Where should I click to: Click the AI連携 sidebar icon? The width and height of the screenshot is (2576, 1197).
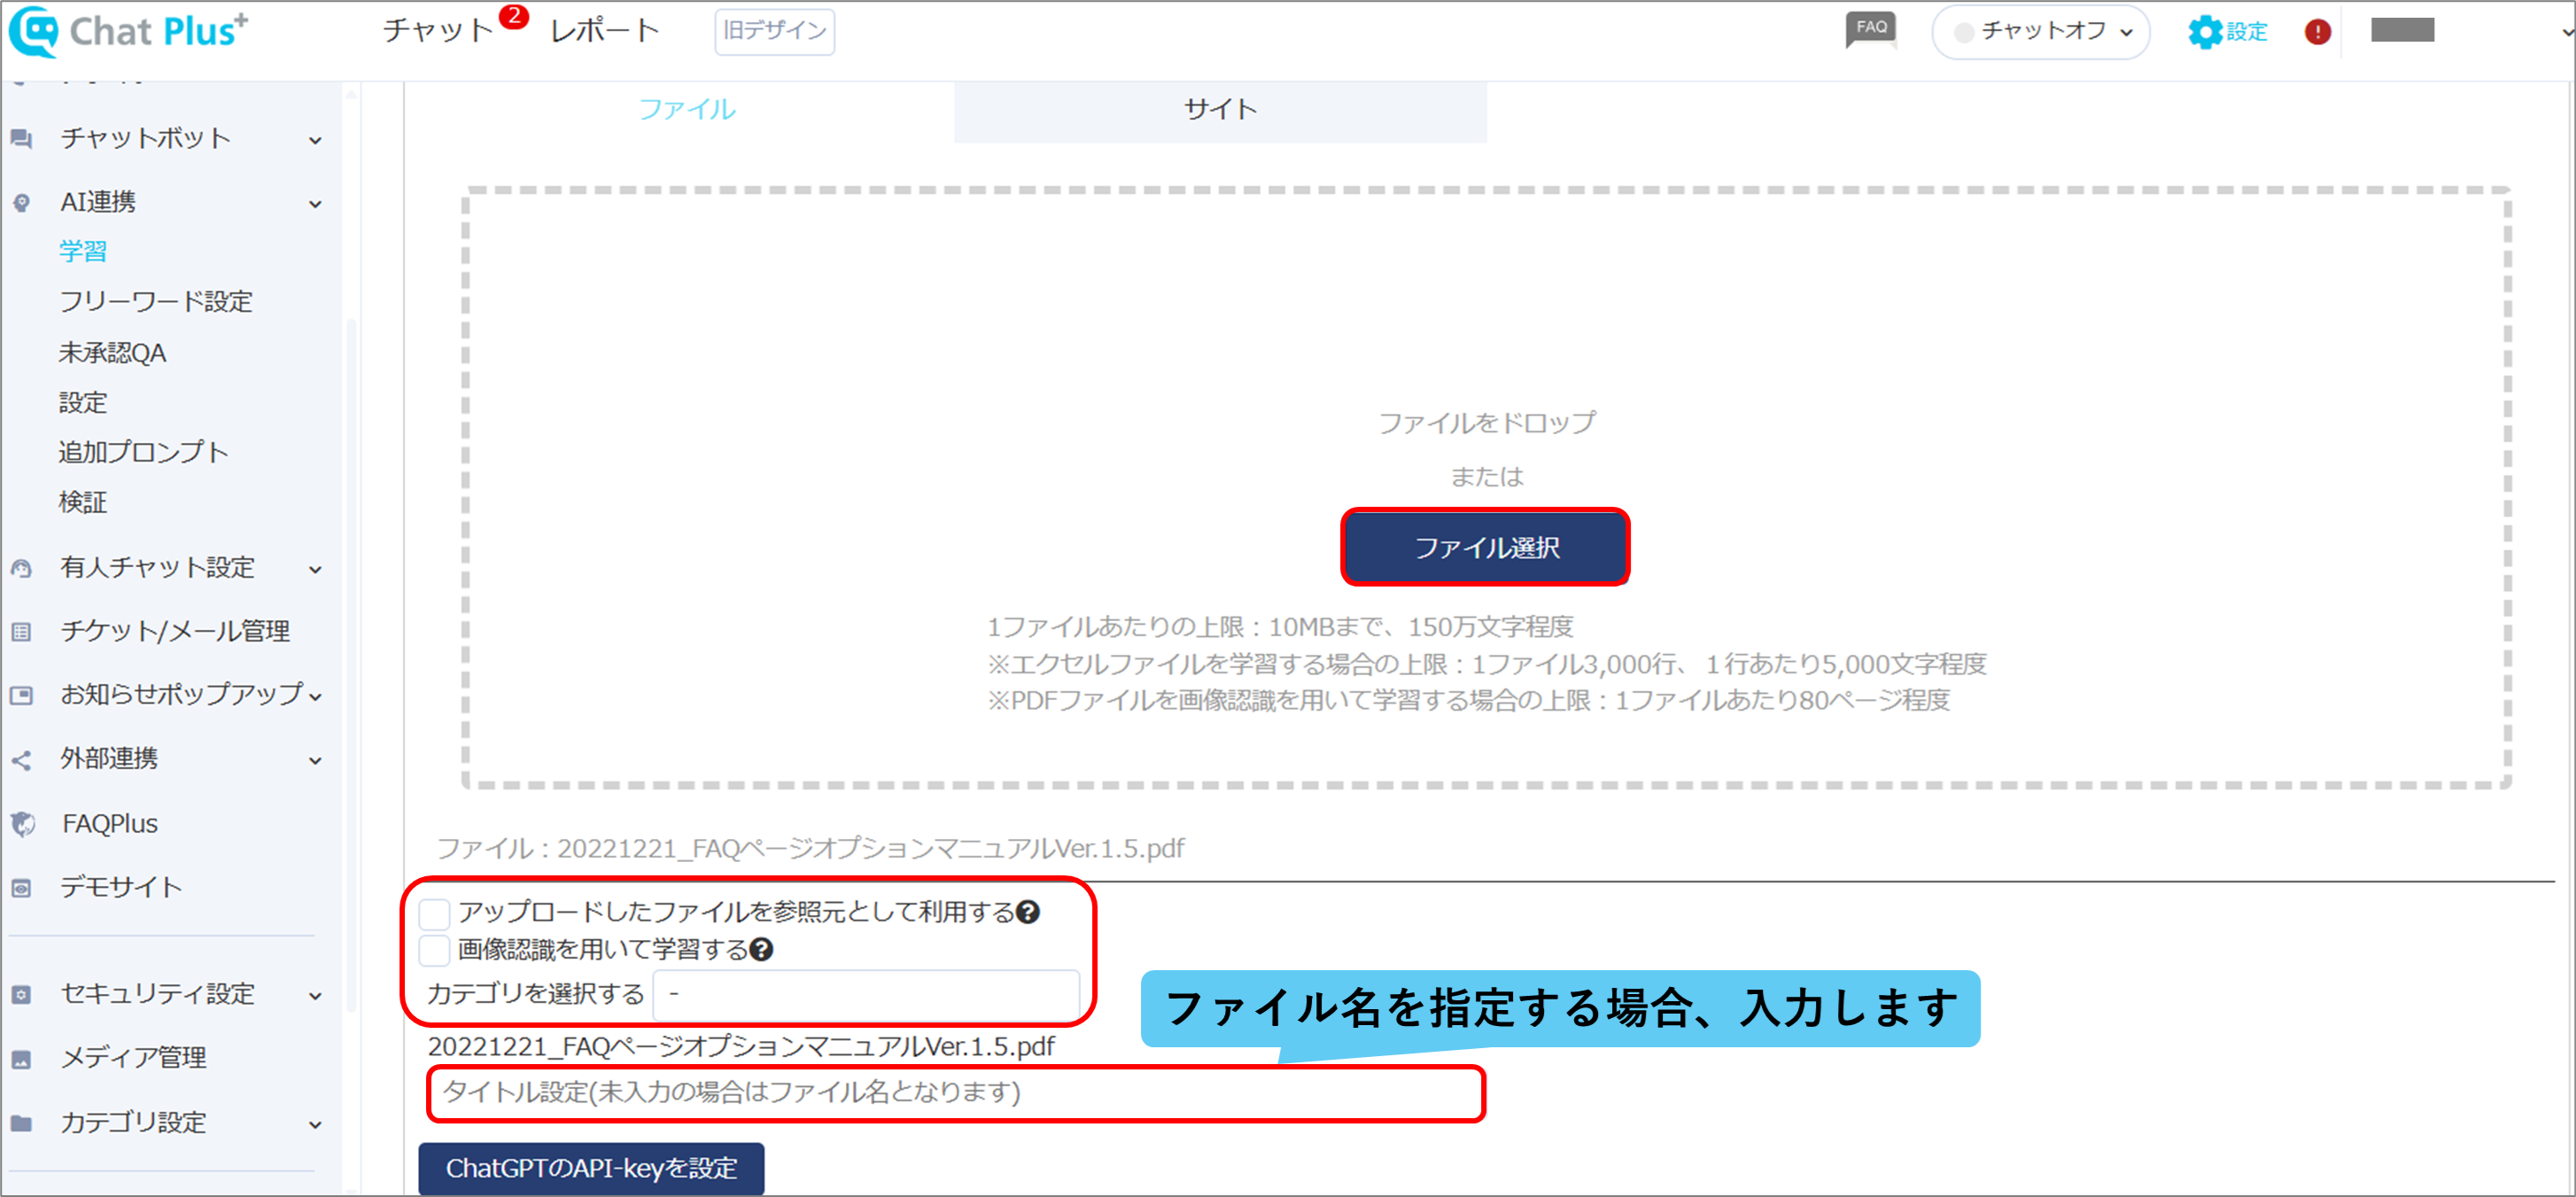click(21, 203)
